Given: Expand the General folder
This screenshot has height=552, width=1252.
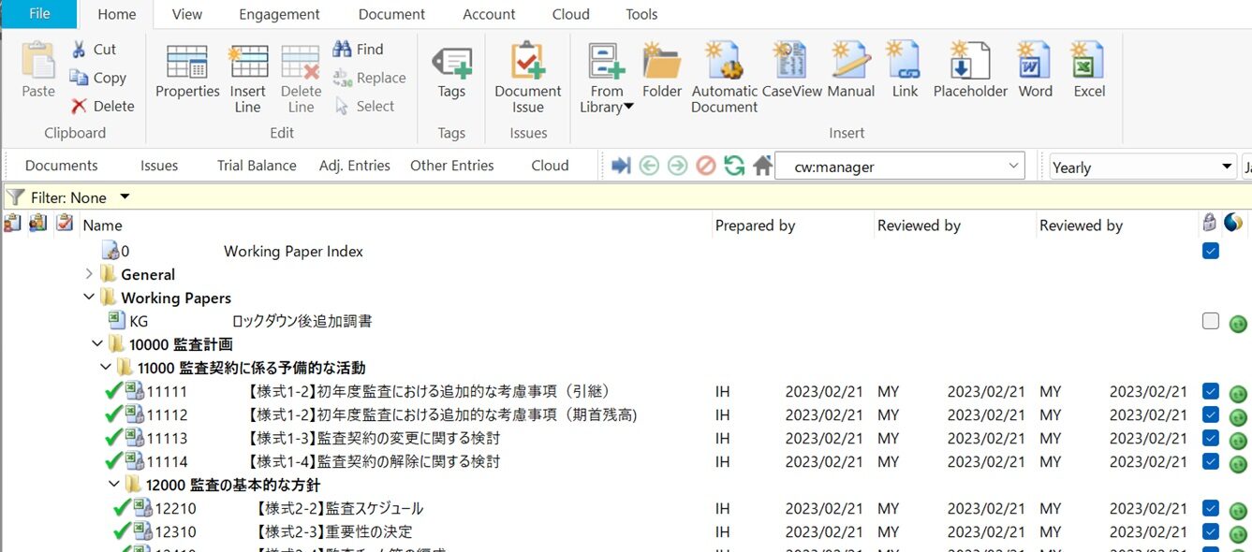Looking at the screenshot, I should [x=88, y=273].
